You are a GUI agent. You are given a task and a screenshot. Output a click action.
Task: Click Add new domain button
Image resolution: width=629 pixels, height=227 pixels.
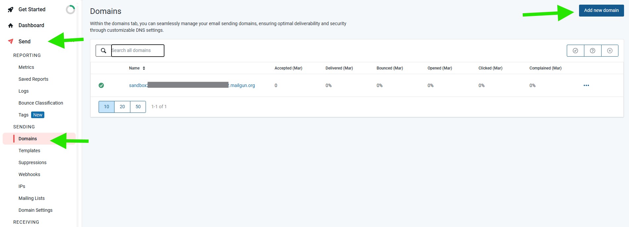coord(601,11)
